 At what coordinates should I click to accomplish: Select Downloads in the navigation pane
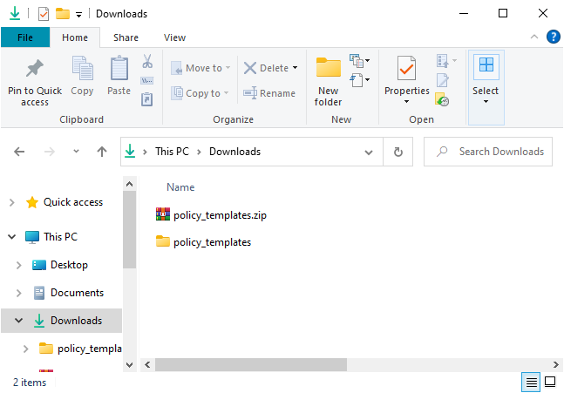(76, 321)
